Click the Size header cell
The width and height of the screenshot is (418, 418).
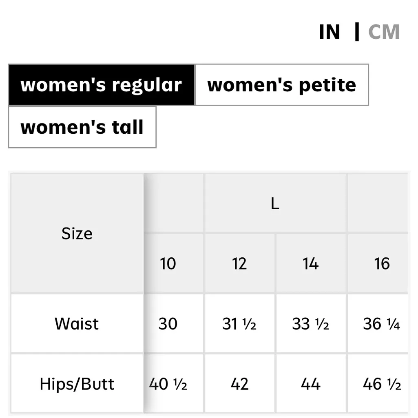click(x=77, y=233)
